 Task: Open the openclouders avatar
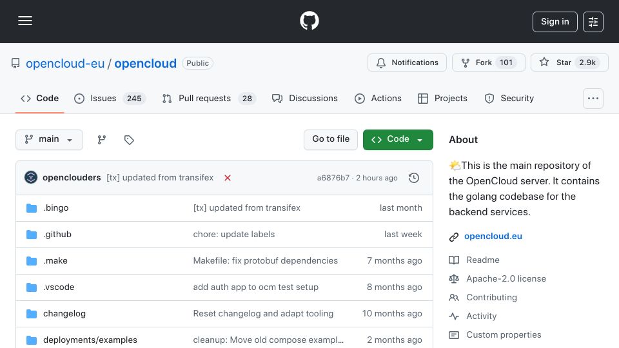(x=31, y=178)
